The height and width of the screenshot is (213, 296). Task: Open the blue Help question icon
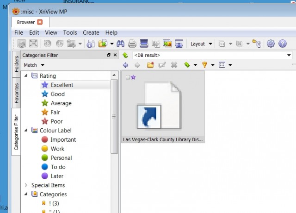tap(283, 44)
